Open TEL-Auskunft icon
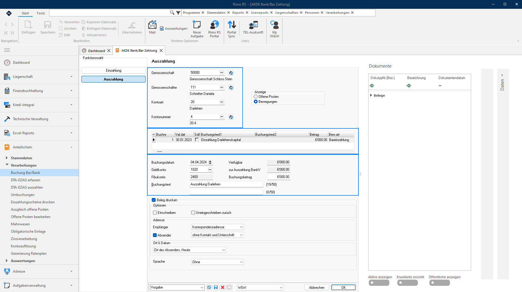 click(253, 25)
